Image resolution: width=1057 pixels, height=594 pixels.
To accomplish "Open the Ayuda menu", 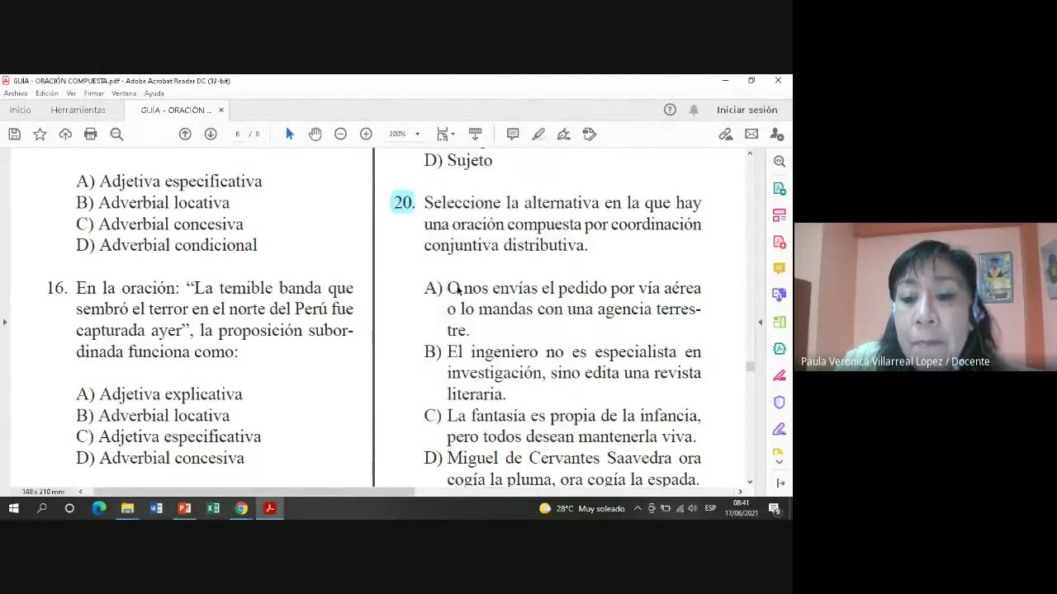I will (x=154, y=93).
